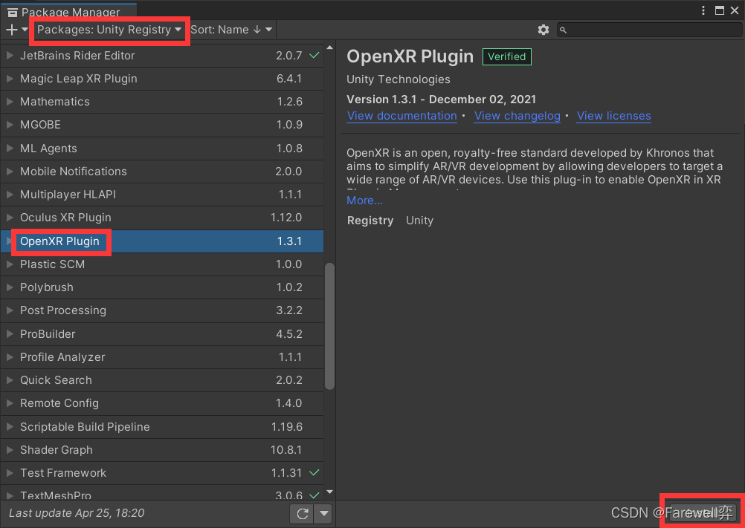This screenshot has width=745, height=528.
Task: Click the package list scrollbar thumb
Action: point(329,327)
